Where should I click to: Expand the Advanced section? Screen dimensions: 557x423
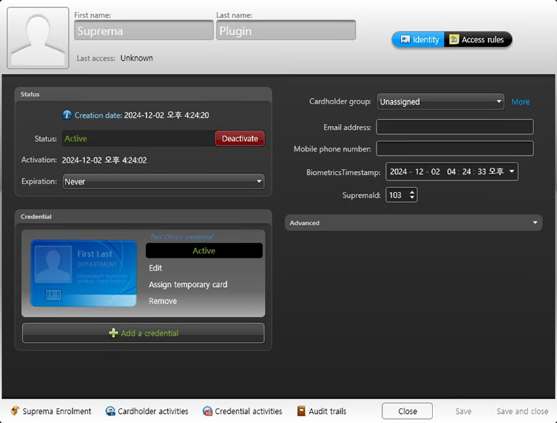[413, 223]
